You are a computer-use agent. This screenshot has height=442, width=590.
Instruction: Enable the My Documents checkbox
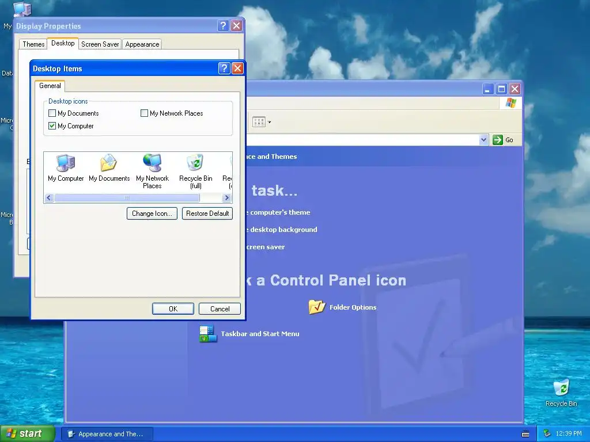click(52, 113)
